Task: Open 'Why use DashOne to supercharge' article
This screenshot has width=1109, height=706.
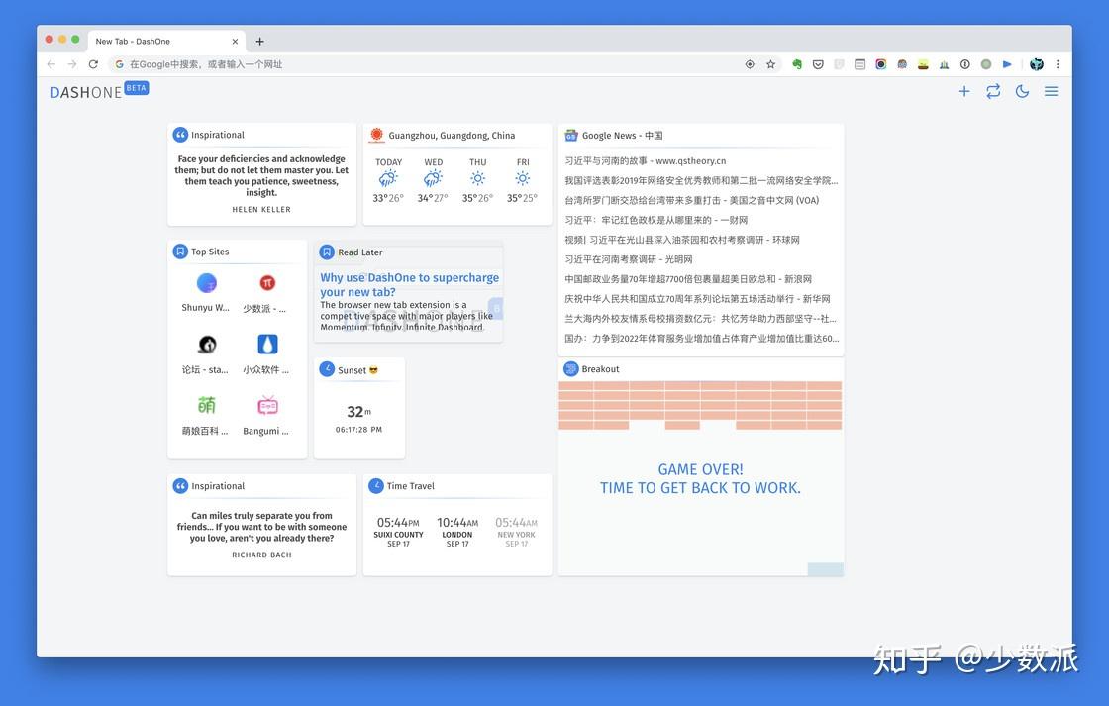Action: click(x=410, y=284)
